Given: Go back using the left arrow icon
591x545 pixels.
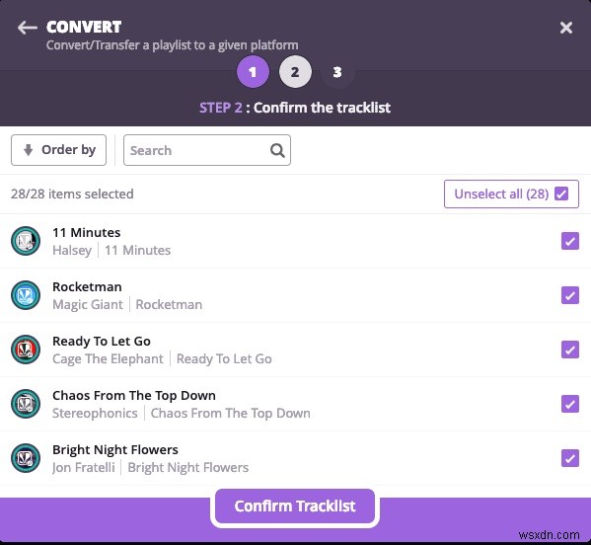Looking at the screenshot, I should click(x=28, y=28).
